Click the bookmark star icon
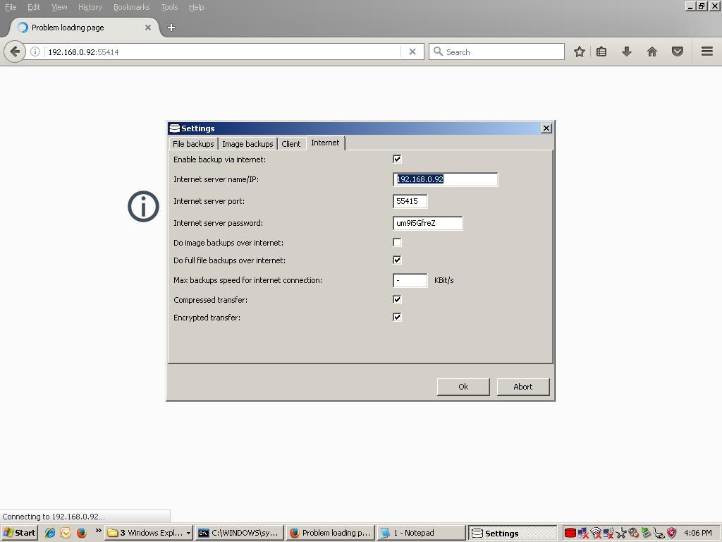 [x=579, y=51]
